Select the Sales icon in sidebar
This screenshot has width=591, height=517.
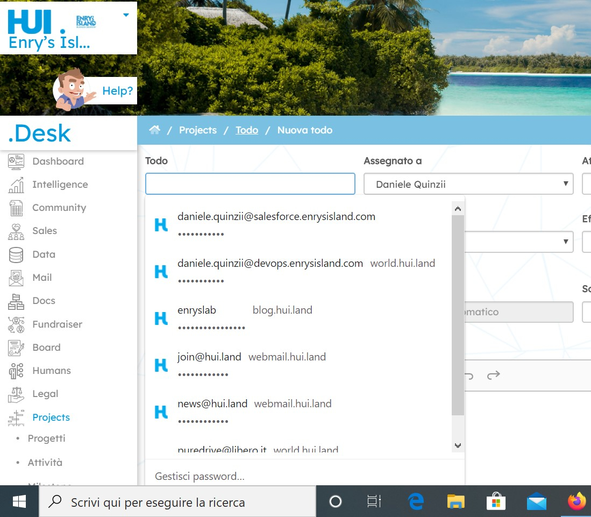pos(16,231)
